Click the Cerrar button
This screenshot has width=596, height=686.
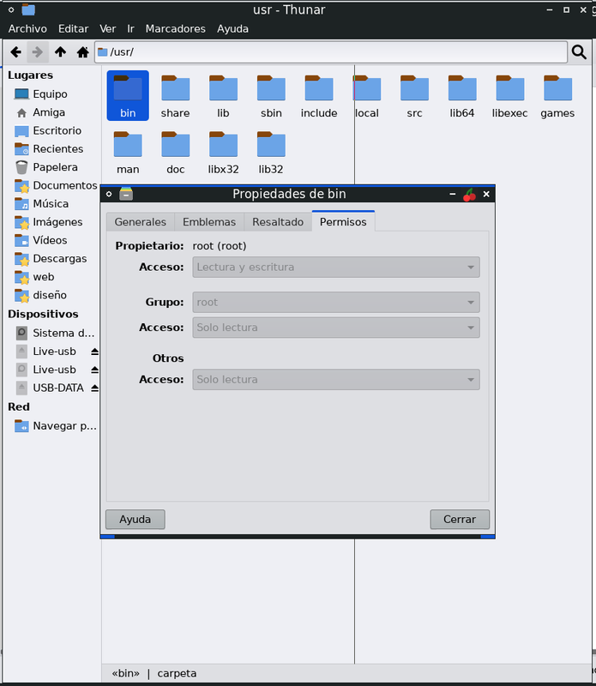(460, 520)
